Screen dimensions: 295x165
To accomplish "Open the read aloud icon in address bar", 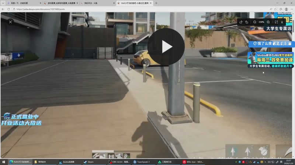I will click(271, 9).
